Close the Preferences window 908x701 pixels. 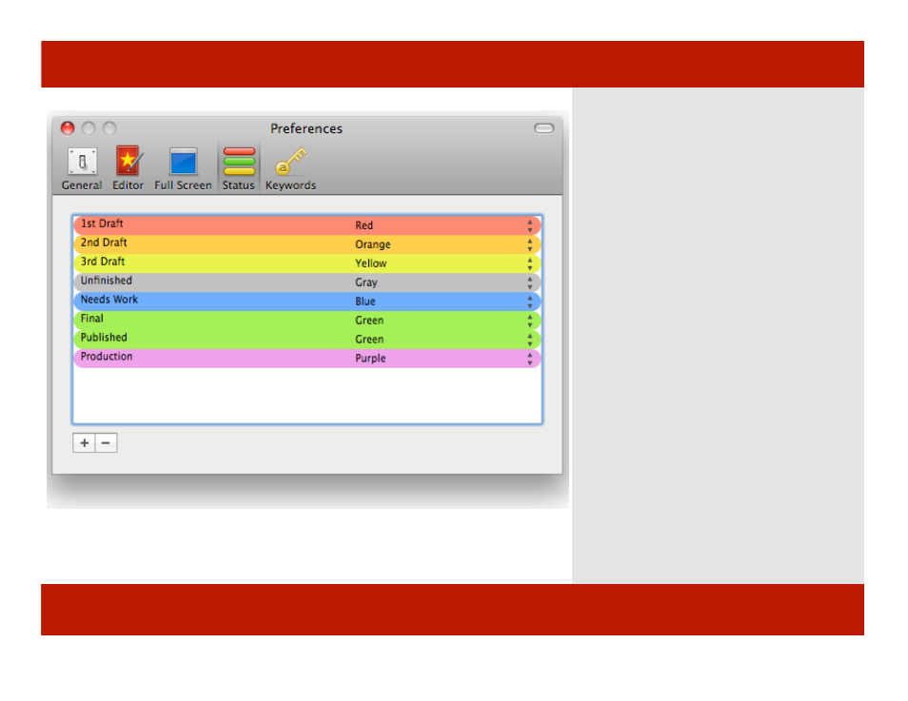[68, 127]
